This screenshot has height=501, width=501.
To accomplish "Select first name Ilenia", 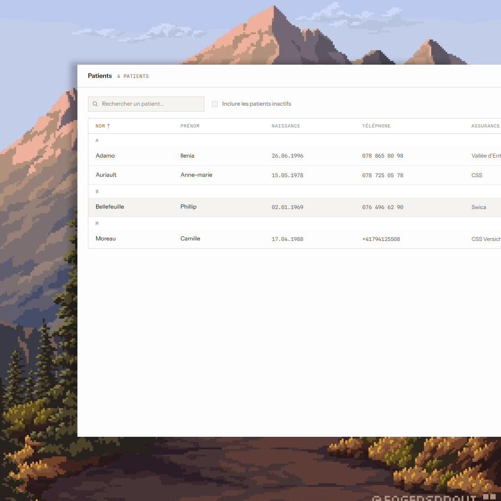I will (187, 156).
